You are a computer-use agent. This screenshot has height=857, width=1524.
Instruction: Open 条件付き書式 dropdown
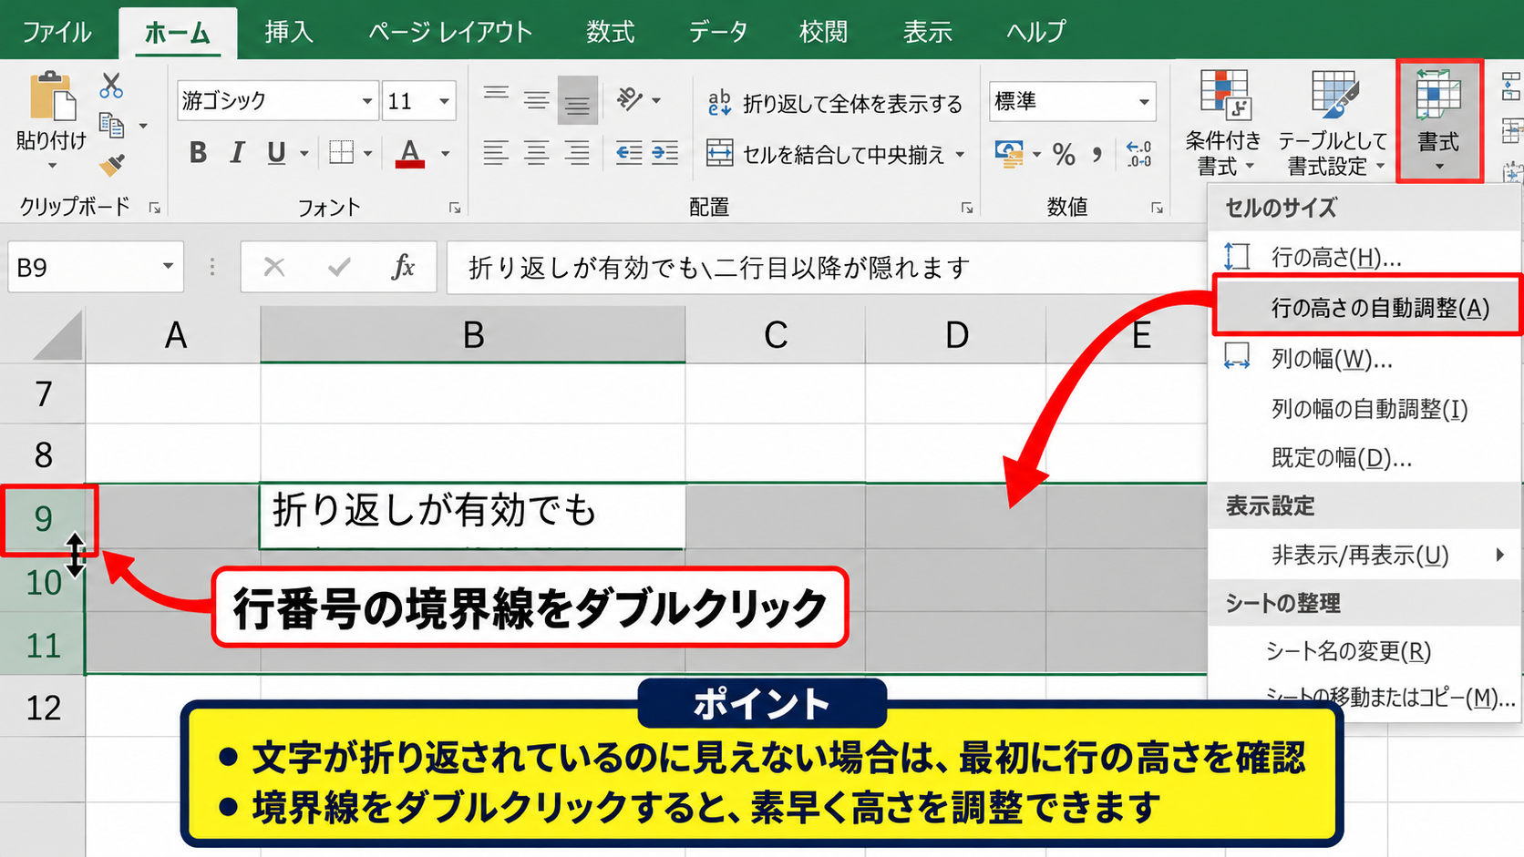pos(1223,123)
